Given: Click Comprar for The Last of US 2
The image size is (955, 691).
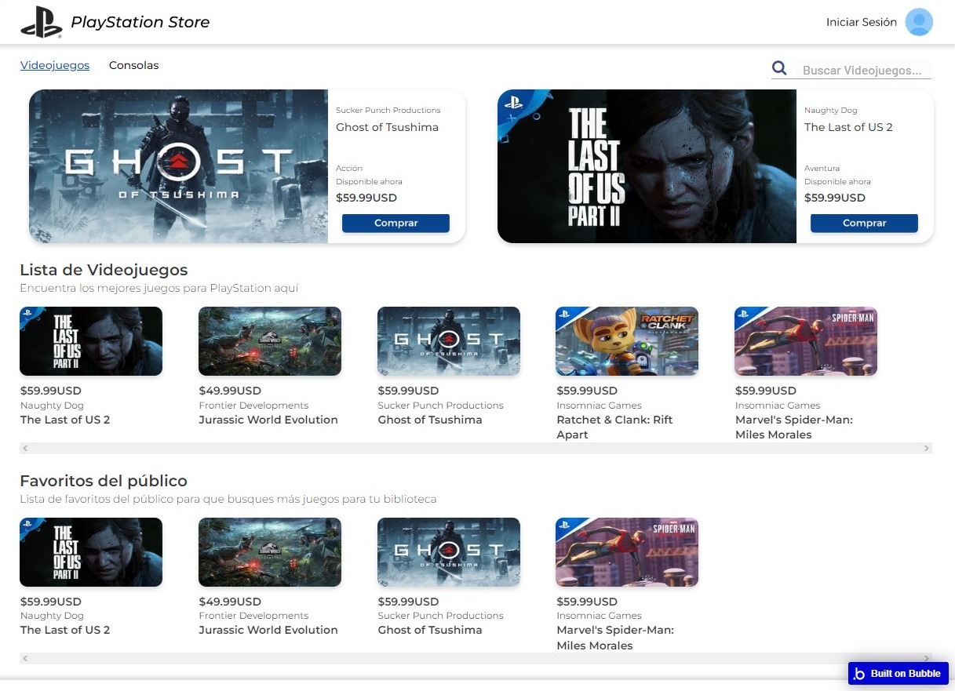Looking at the screenshot, I should [864, 224].
